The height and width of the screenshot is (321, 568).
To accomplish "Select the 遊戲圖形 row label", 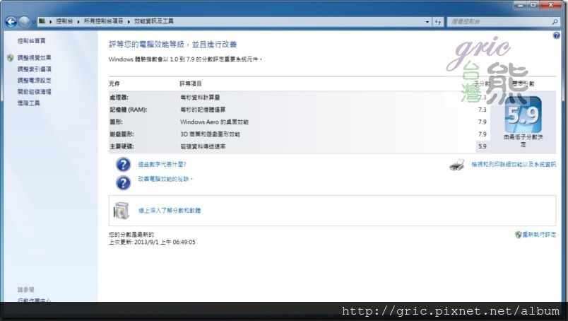I will 122,134.
